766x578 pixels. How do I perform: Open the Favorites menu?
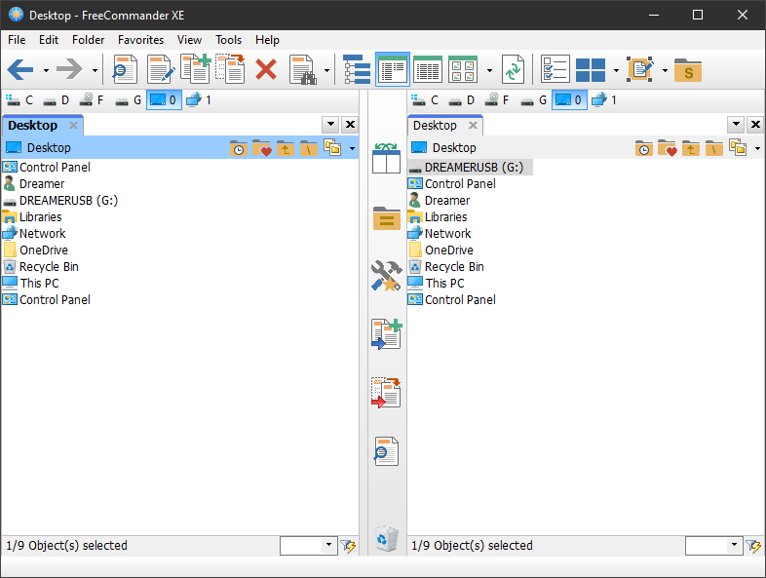(x=140, y=40)
